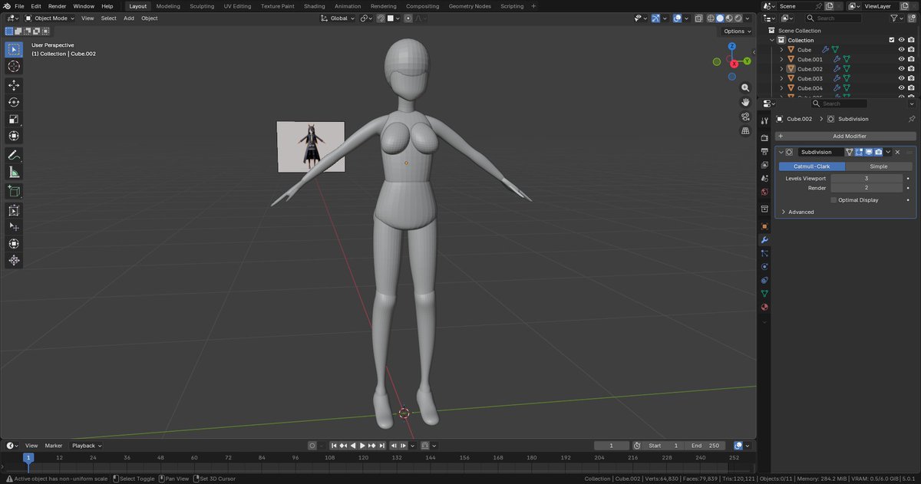Select the Rotate tool

[14, 102]
